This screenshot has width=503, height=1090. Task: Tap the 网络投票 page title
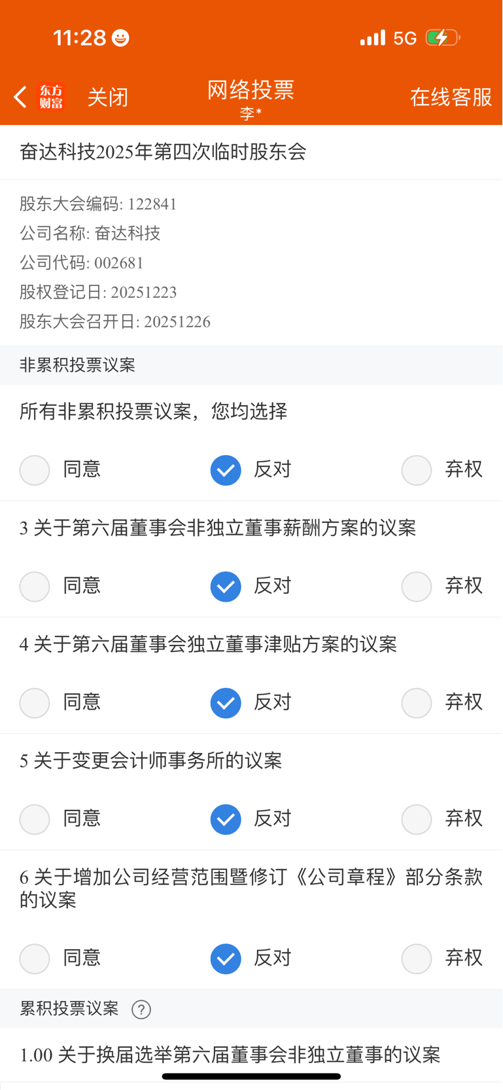pyautogui.click(x=251, y=90)
